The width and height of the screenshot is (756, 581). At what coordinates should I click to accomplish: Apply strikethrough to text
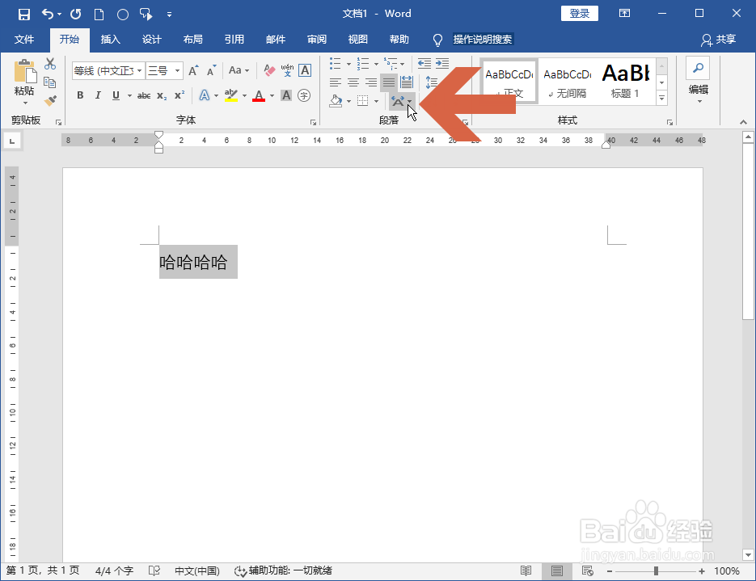(144, 95)
